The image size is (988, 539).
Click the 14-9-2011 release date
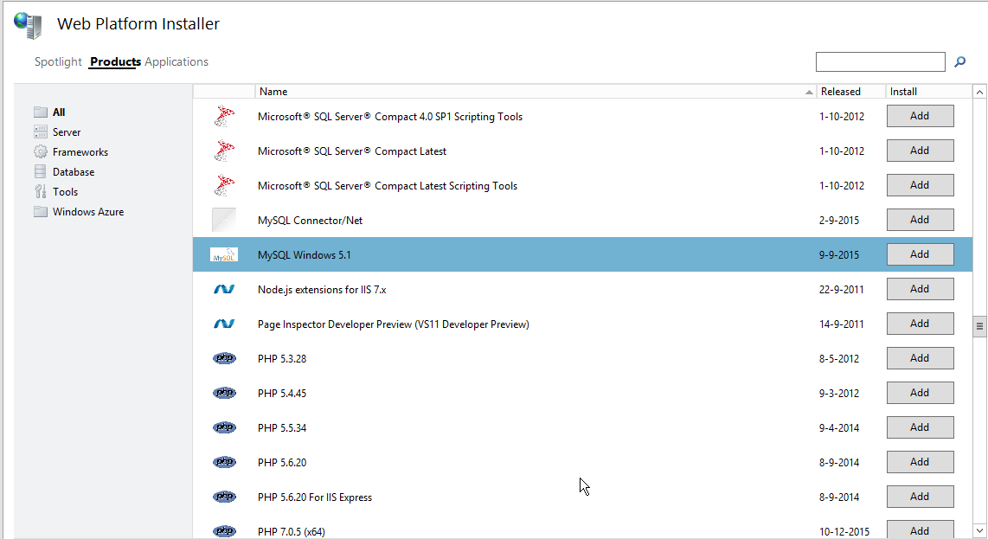coord(842,324)
